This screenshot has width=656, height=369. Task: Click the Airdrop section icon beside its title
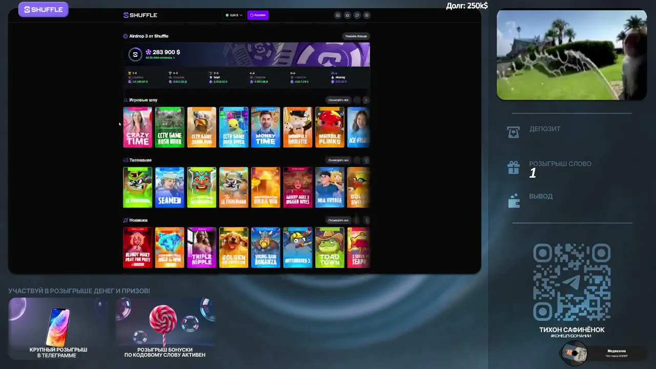(126, 36)
